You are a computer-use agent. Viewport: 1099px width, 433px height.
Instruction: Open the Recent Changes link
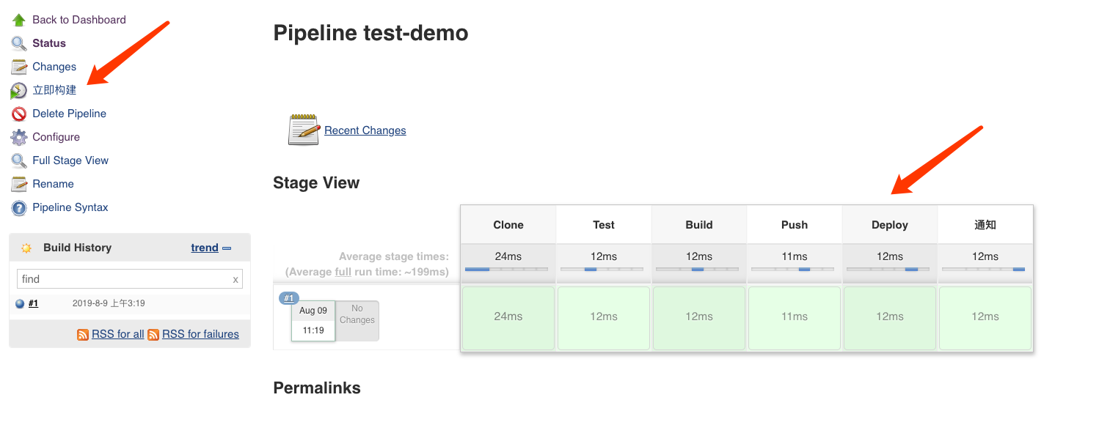coord(365,130)
